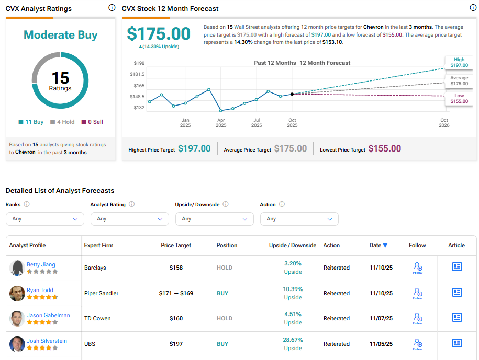
Task: Click info icon next to Ranks filter
Action: click(x=27, y=204)
